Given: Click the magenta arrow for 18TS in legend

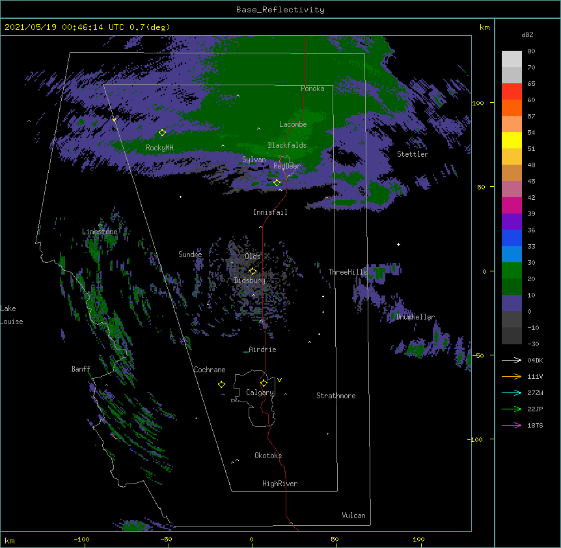Looking at the screenshot, I should tap(512, 425).
